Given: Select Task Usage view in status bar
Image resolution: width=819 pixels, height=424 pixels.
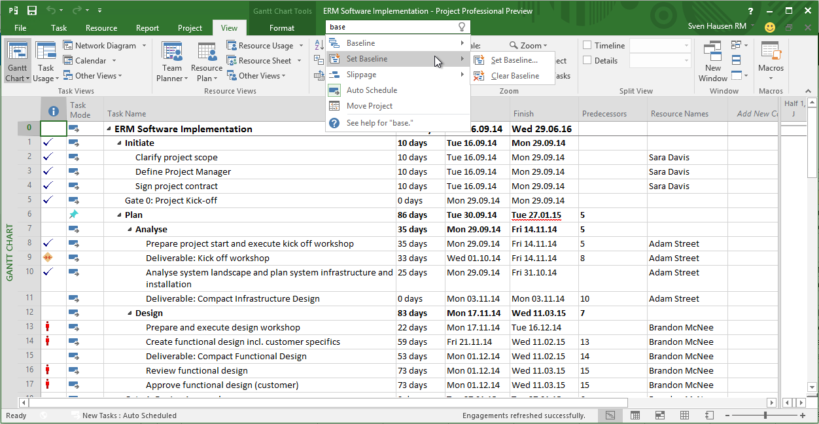Looking at the screenshot, I should 635,415.
